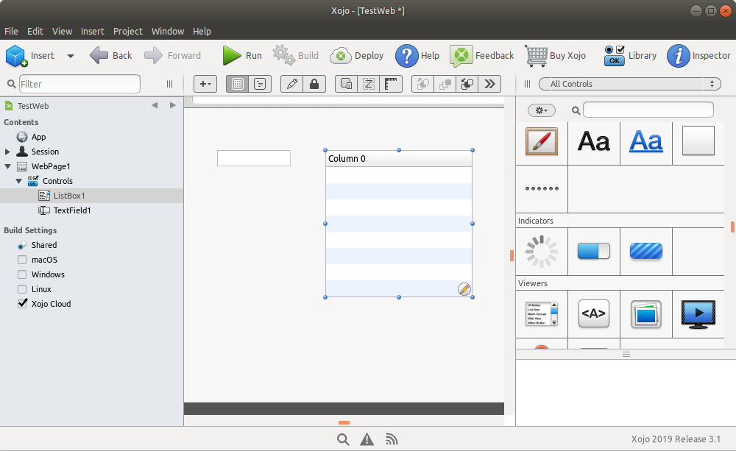This screenshot has height=451, width=736.
Task: Click the navigator right history arrow
Action: (173, 105)
